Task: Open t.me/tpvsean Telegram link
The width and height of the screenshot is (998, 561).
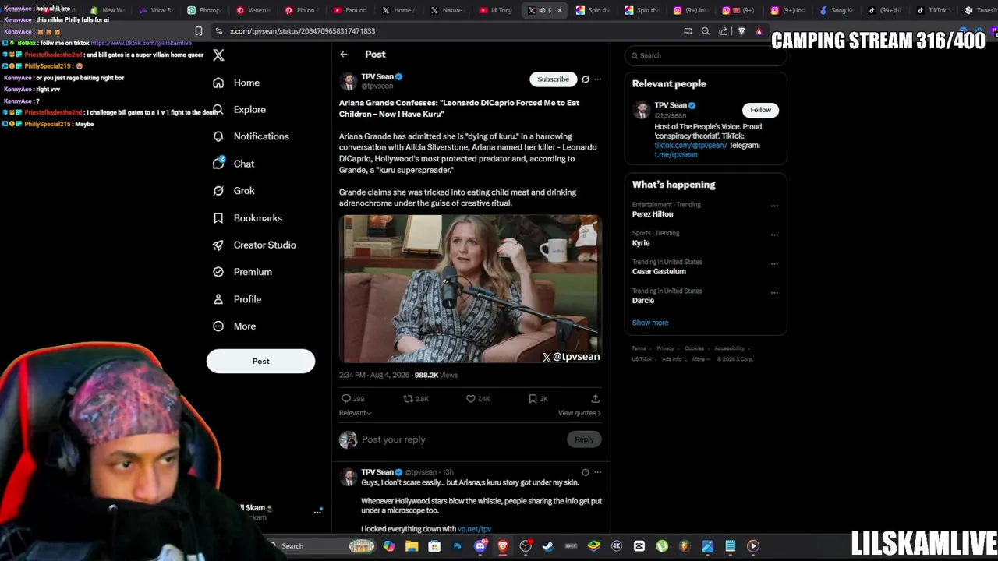Action: [x=676, y=155]
